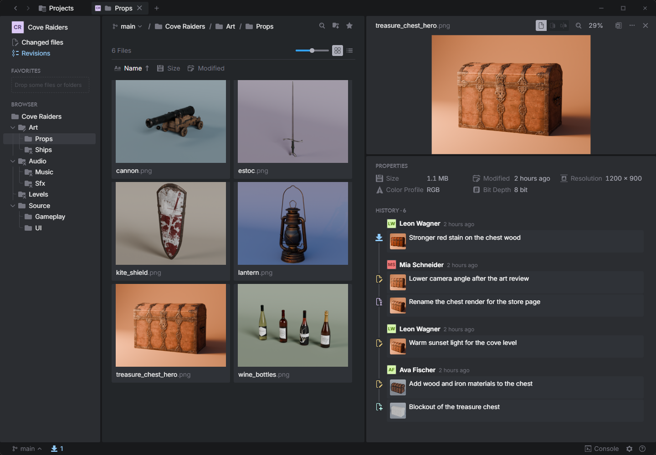Add Props folder to favorites with star
This screenshot has height=455, width=656.
click(x=349, y=26)
